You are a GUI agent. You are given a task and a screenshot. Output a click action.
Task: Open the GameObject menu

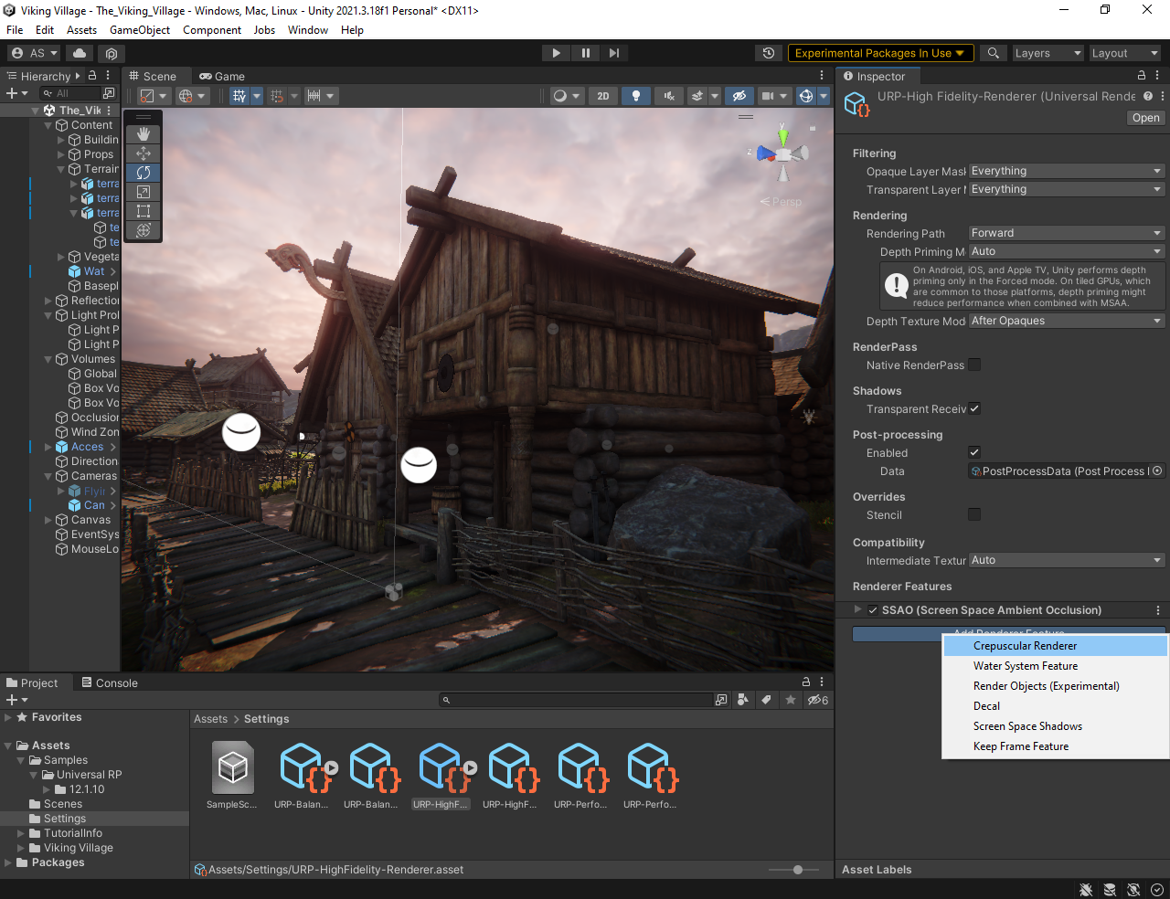point(138,29)
